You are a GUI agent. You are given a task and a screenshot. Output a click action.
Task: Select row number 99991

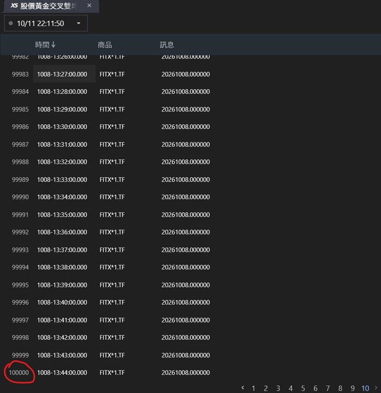tap(20, 215)
